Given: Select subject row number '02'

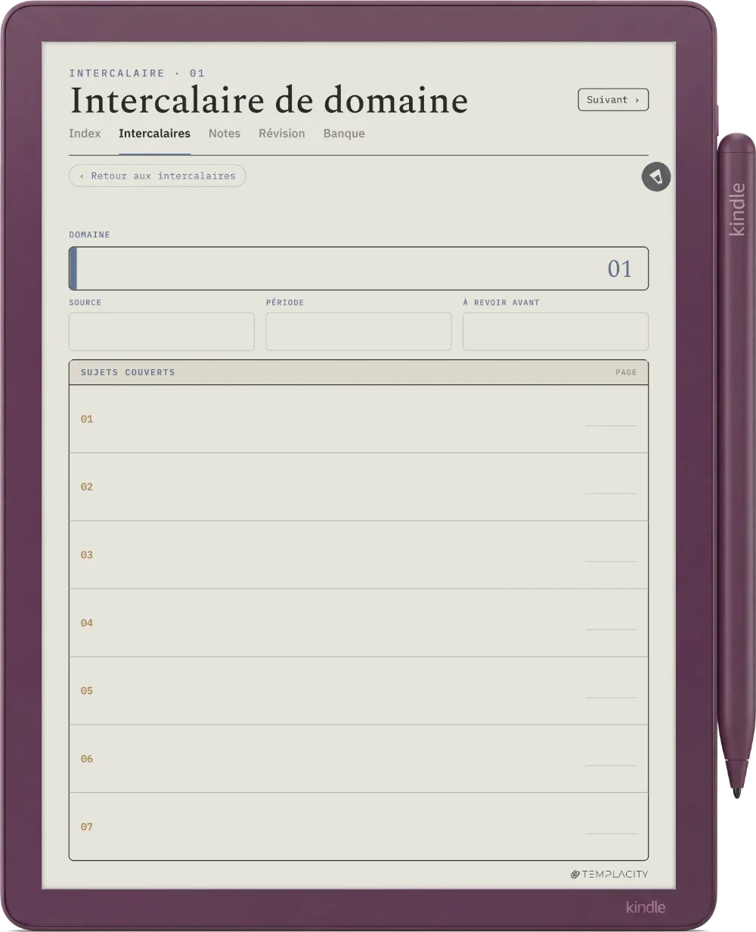Looking at the screenshot, I should click(x=87, y=487).
